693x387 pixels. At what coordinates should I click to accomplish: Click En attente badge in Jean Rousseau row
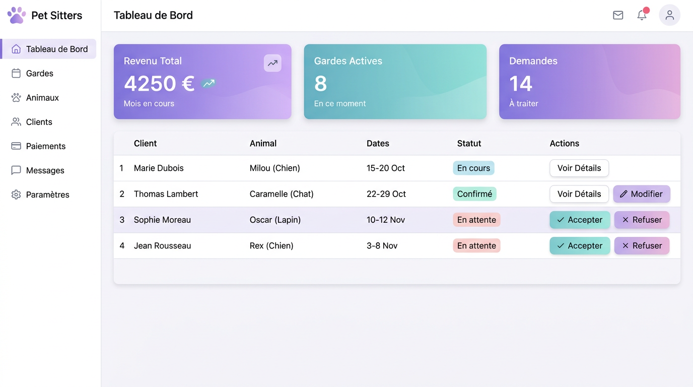[x=476, y=245]
